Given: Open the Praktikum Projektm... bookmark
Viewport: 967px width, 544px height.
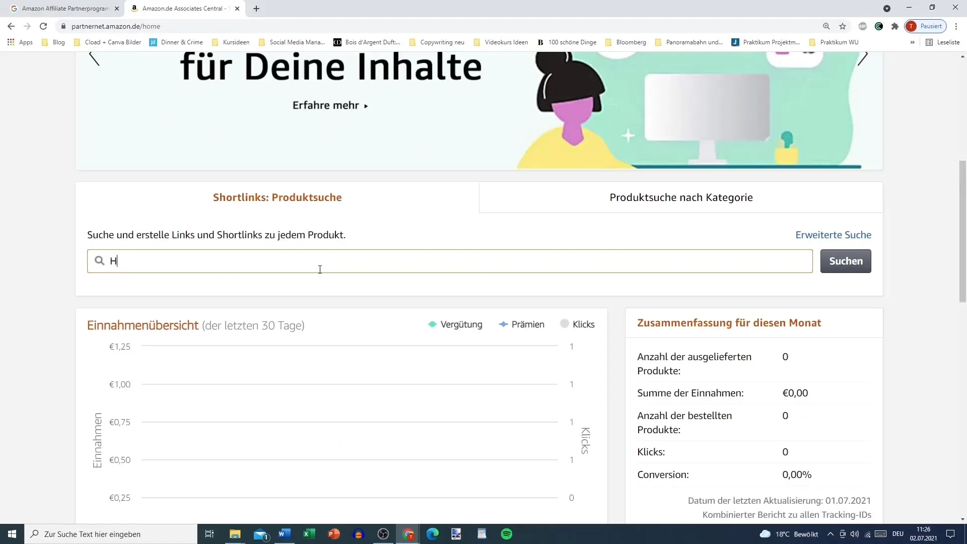Looking at the screenshot, I should coord(766,42).
